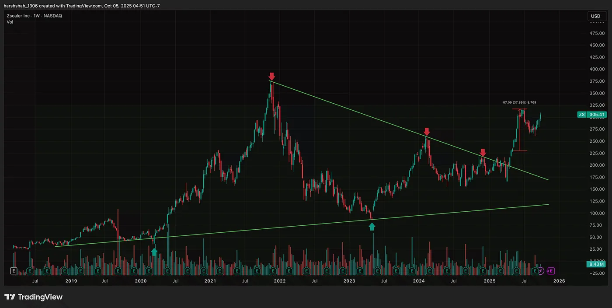Click the 400.00 price axis label

597,69
